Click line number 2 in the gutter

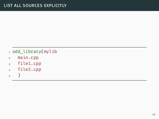click(x=9, y=58)
